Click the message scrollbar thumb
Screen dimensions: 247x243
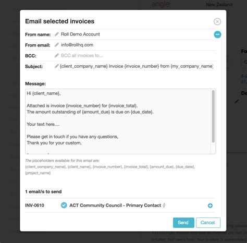[x=213, y=116]
